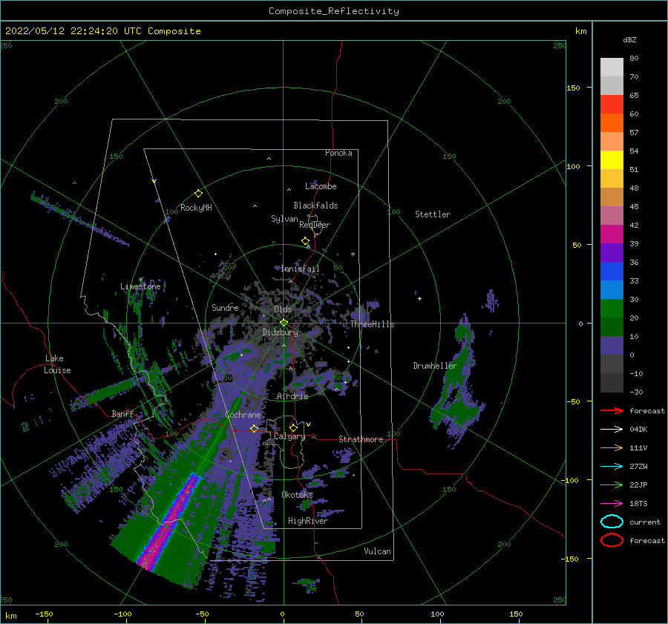The width and height of the screenshot is (668, 624).
Task: Click the current legend label
Action: pos(645,522)
